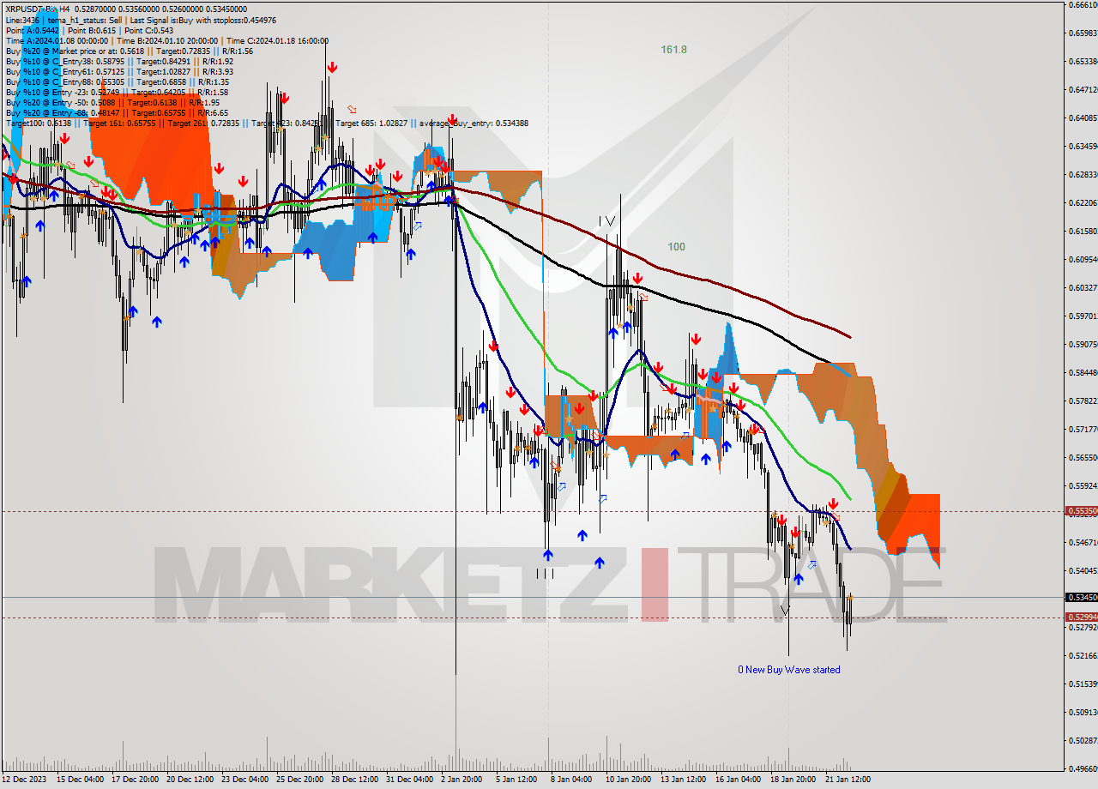Click the '16 Jan 04:00' time axis label

tap(738, 780)
